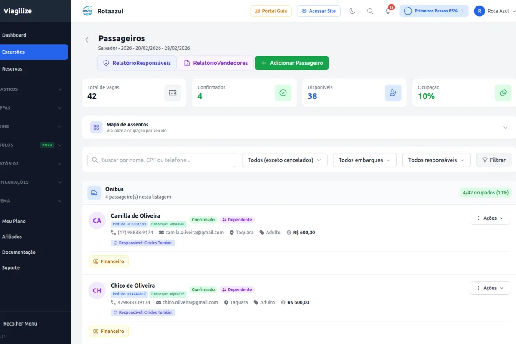Open the Rota Azul user menu name
Image resolution: width=516 pixels, height=344 pixels.
click(x=498, y=11)
